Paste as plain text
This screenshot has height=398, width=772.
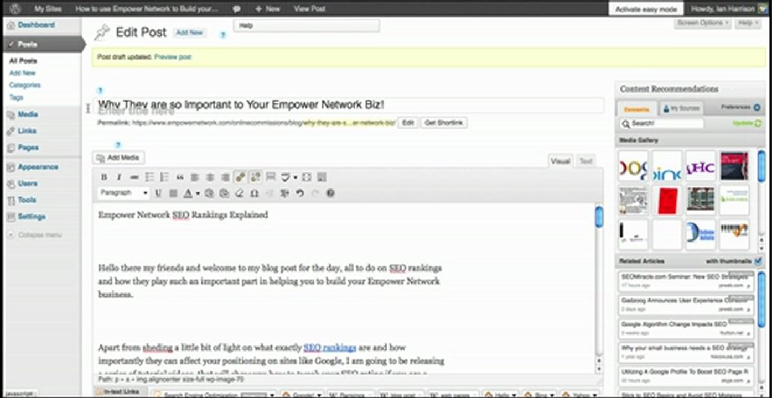point(209,193)
